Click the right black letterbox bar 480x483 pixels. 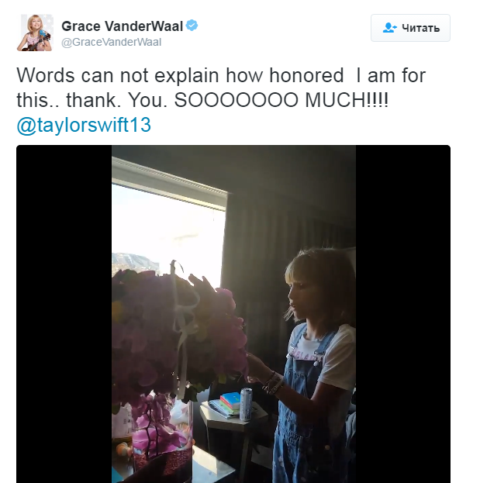coord(402,313)
